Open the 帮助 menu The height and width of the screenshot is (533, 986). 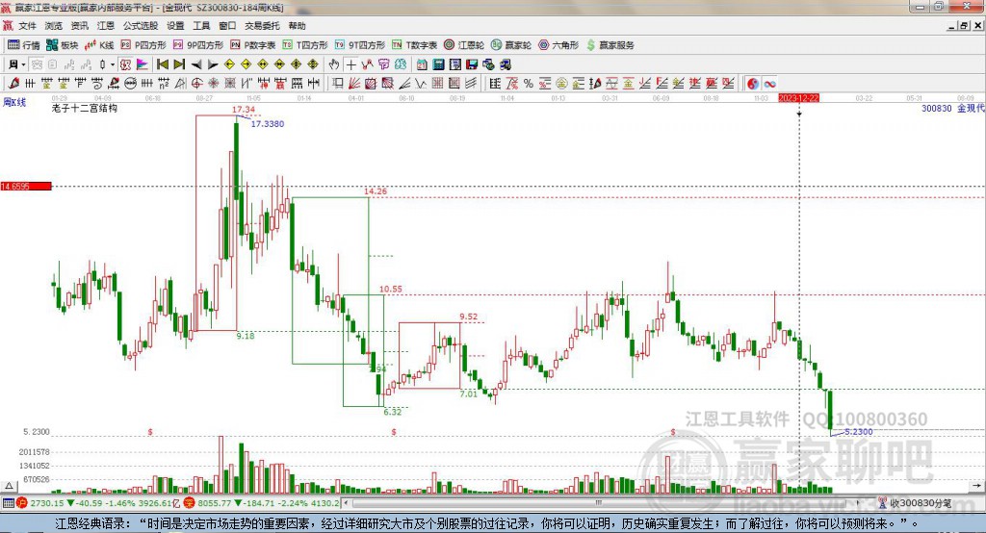pyautogui.click(x=297, y=26)
